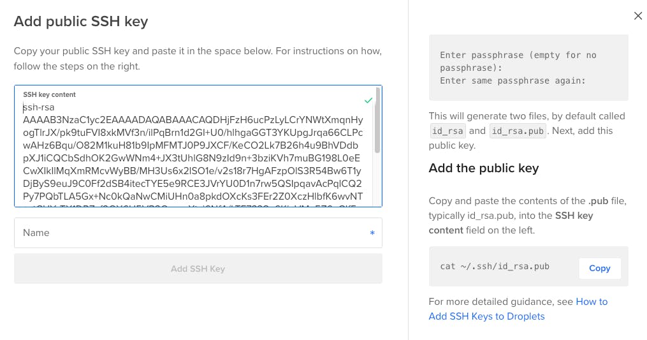Image resolution: width=647 pixels, height=340 pixels.
Task: Click the Copy your public SSH key paragraph
Action: point(198,58)
